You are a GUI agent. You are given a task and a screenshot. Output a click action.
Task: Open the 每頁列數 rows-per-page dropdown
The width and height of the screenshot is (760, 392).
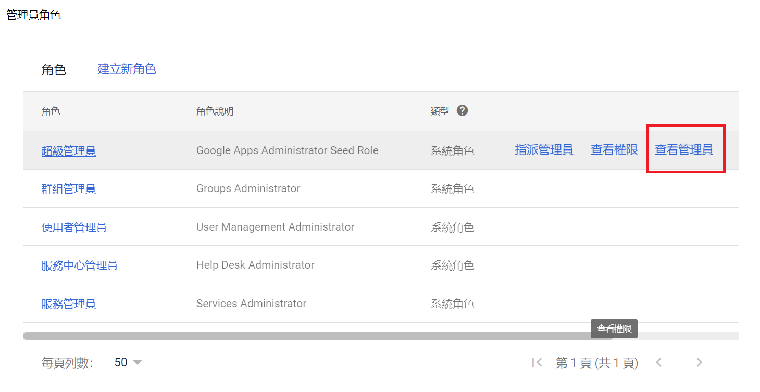coord(128,362)
